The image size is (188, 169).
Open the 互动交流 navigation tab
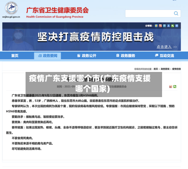[x=165, y=55]
